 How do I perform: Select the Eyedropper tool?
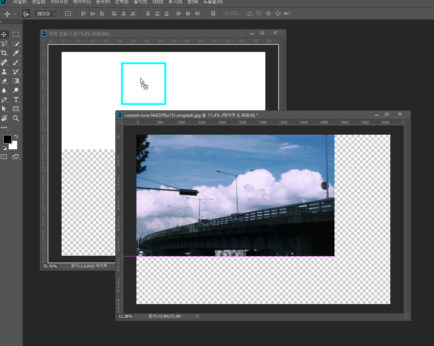tap(16, 53)
